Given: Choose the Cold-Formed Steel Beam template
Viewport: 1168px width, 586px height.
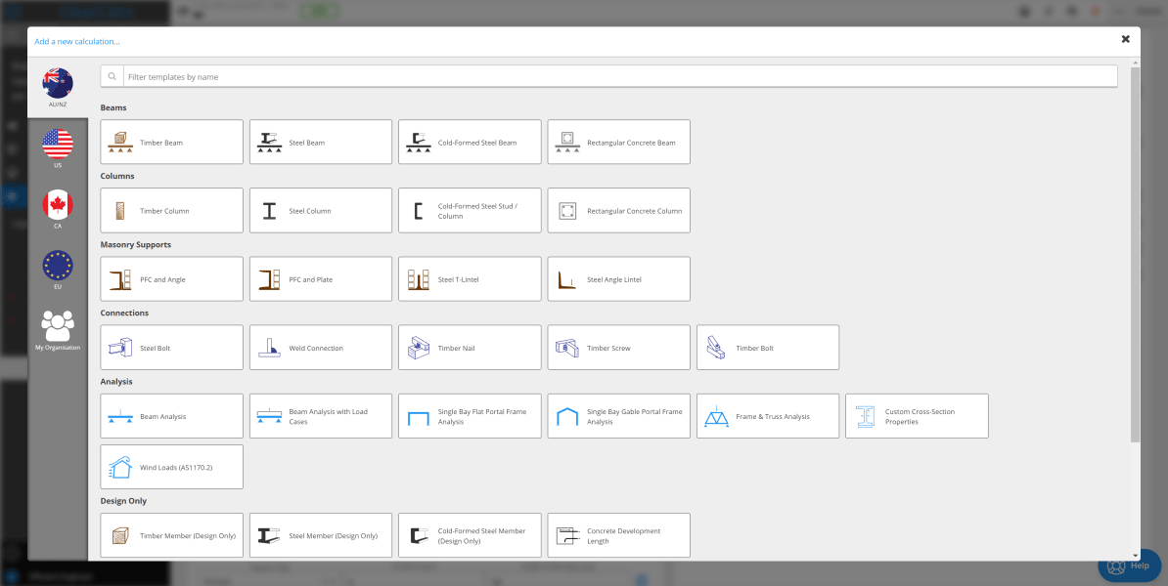Looking at the screenshot, I should click(469, 142).
